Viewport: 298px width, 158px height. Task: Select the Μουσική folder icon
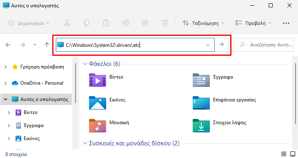[98, 125]
